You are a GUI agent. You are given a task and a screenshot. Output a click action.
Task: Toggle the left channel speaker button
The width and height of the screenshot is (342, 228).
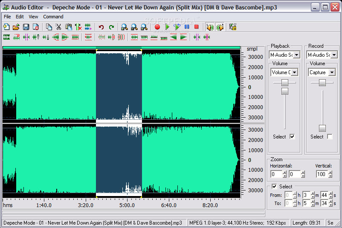point(210,27)
